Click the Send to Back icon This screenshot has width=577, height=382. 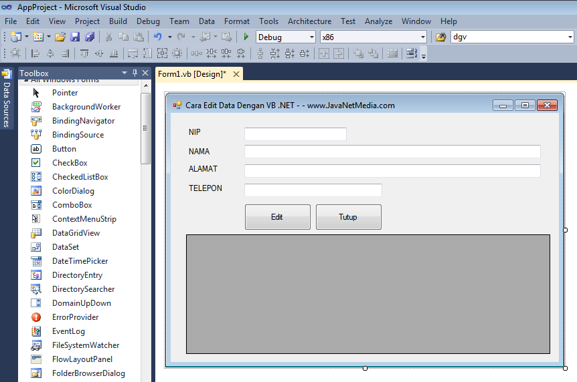click(x=373, y=53)
